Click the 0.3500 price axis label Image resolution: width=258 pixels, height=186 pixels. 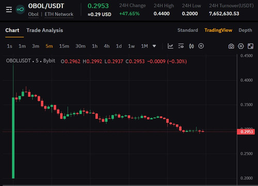tap(247, 105)
